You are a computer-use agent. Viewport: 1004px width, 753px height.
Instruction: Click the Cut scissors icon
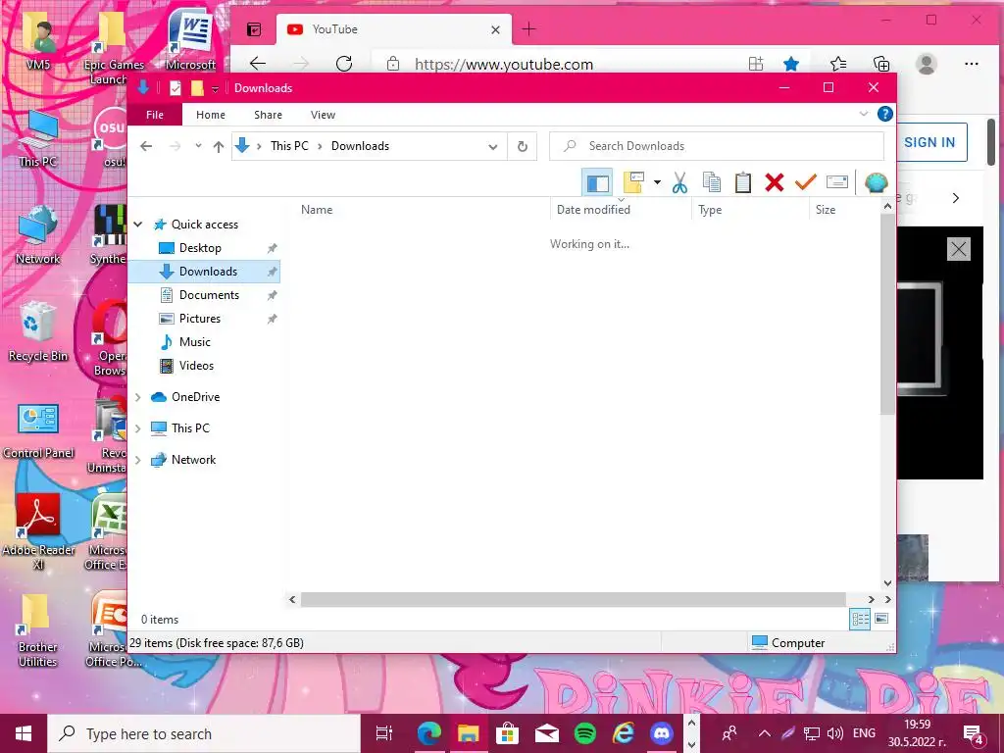[x=679, y=183]
